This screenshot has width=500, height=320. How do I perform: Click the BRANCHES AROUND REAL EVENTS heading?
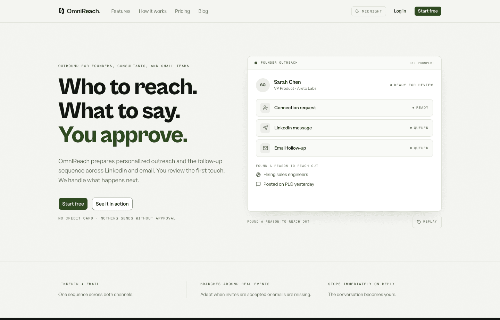pos(235,284)
